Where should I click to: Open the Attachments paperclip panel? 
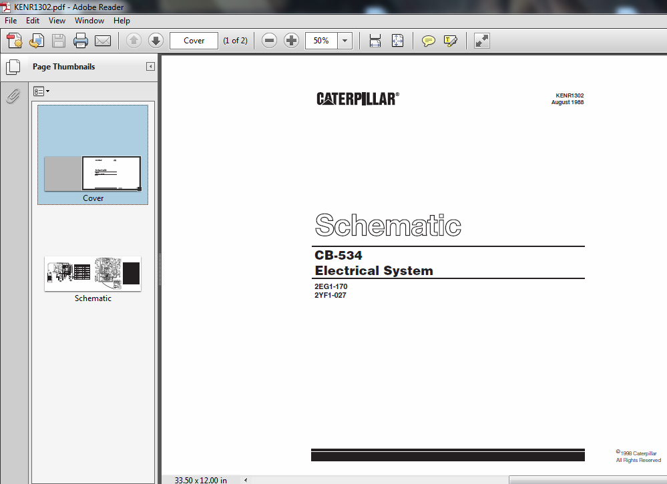13,96
